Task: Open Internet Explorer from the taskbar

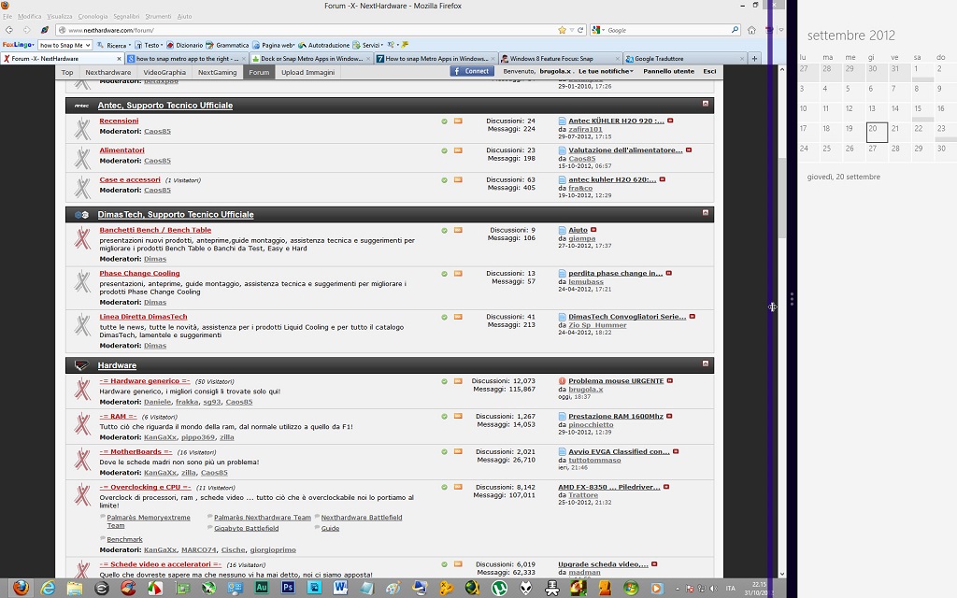Action: click(49, 589)
